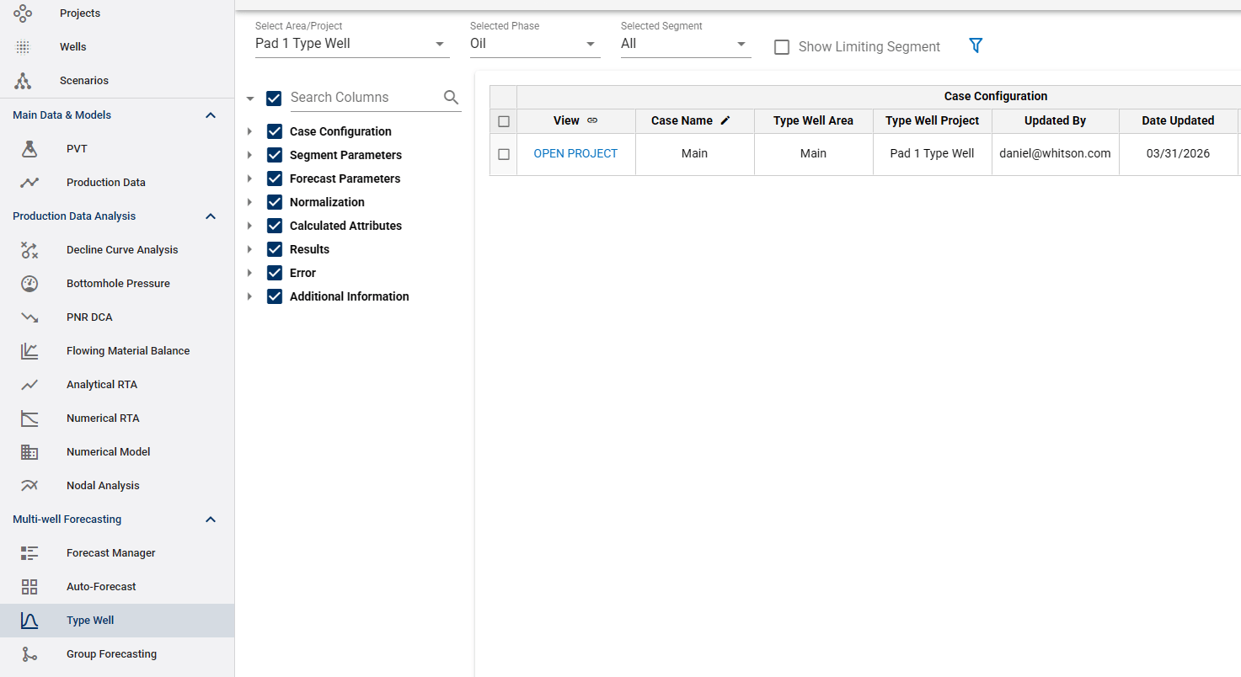Uncheck the Segment Parameters column group
The width and height of the screenshot is (1241, 677).
[274, 155]
